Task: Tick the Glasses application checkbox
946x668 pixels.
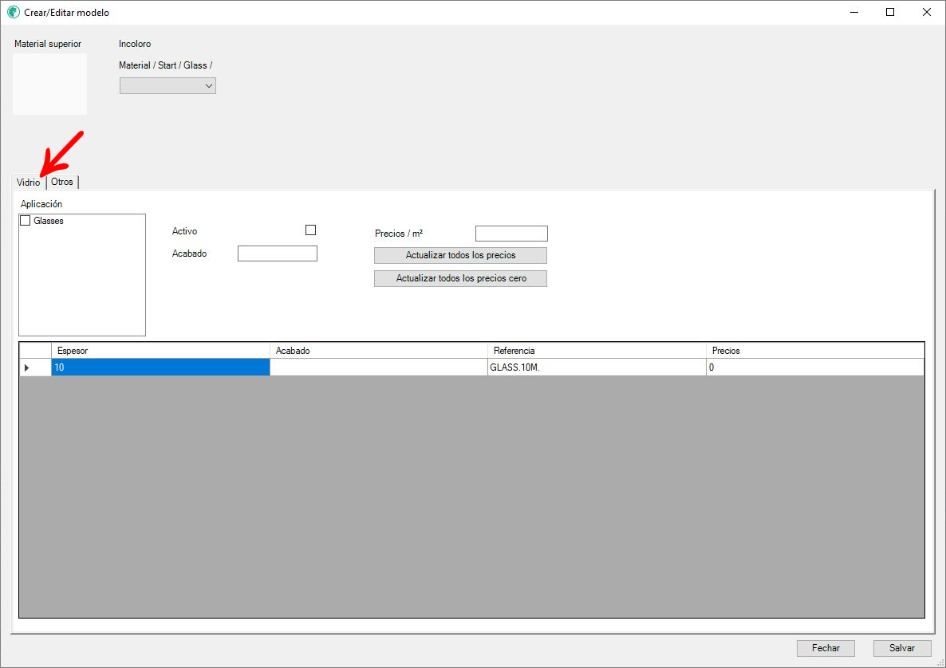Action: [26, 221]
